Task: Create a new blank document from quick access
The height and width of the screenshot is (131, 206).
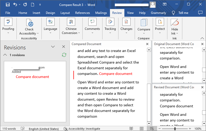Action: tap(32, 5)
